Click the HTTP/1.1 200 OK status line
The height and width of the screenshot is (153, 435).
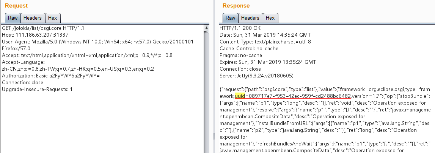[x=240, y=28]
